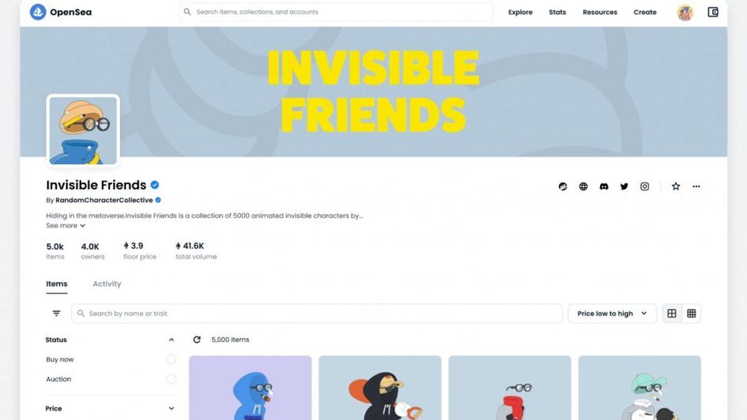Open the collection's Twitter icon
Image resolution: width=747 pixels, height=420 pixels.
point(624,186)
